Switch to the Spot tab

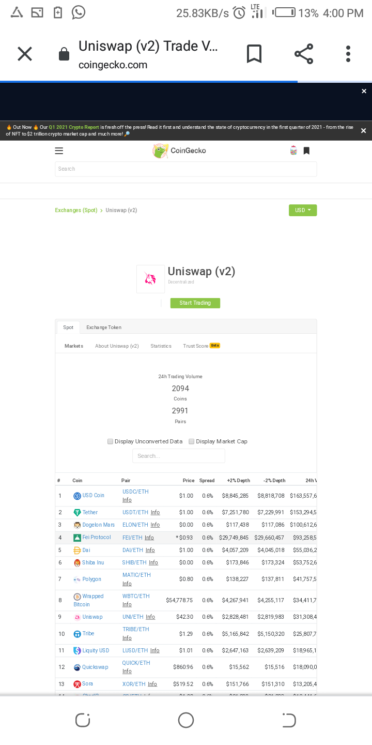click(68, 327)
